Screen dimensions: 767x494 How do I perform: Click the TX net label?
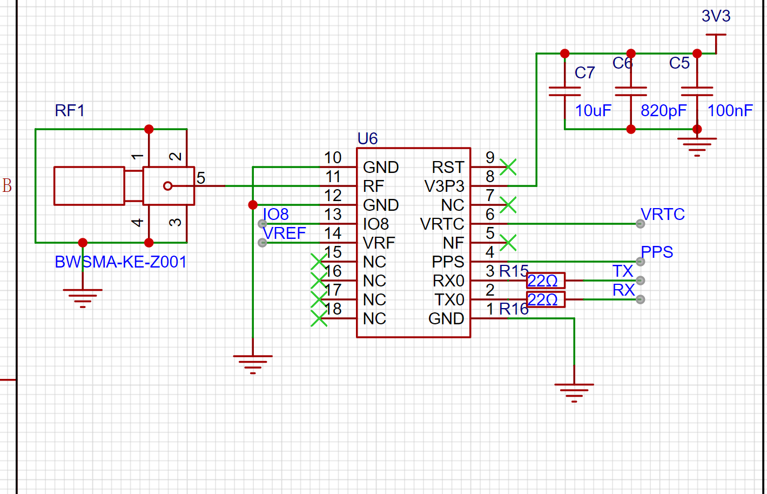(x=623, y=271)
